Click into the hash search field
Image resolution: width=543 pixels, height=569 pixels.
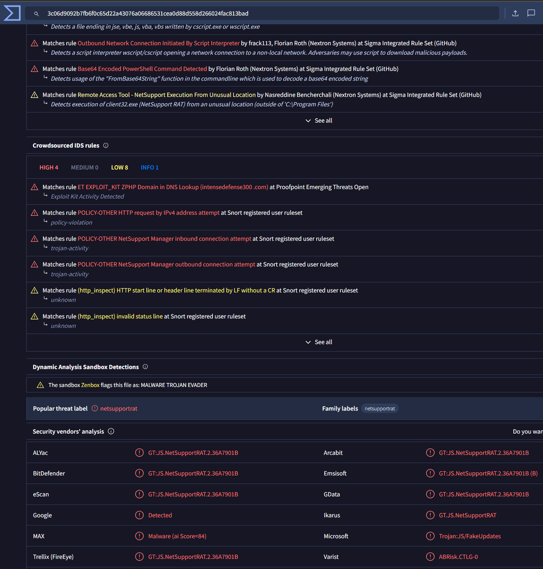262,13
